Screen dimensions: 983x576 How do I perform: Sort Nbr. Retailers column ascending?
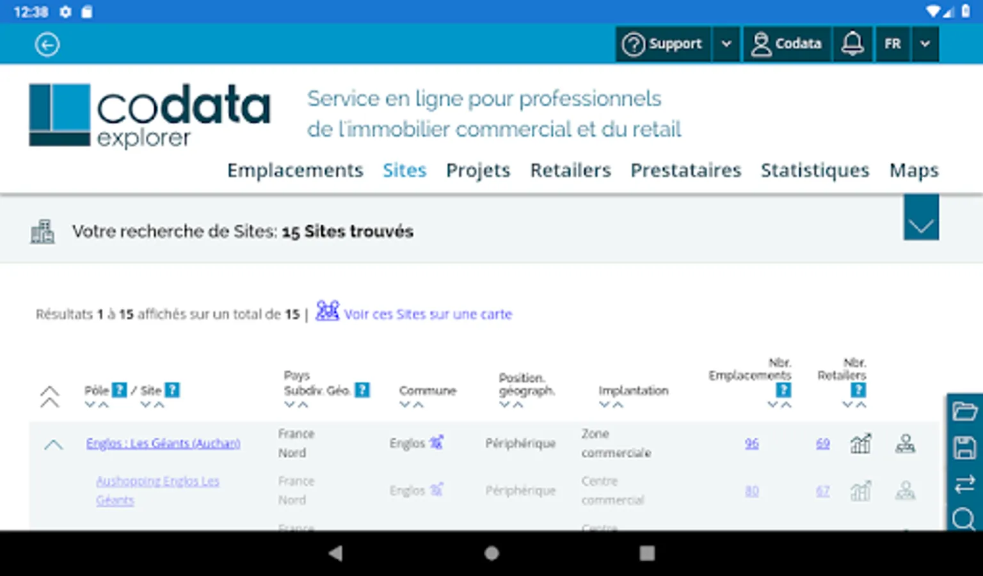(x=861, y=404)
